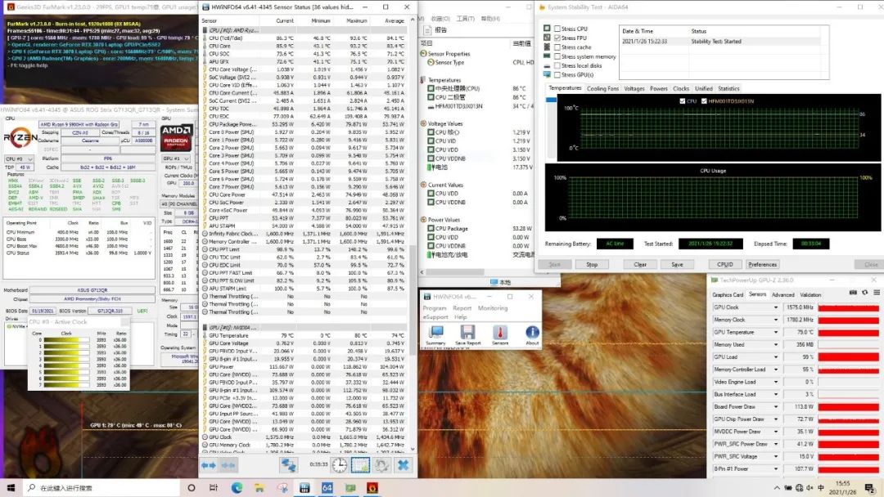Viewport: 884px width, 497px height.
Task: Open the GPU Clock sensor dropdown in GPU-Z
Action: point(776,307)
